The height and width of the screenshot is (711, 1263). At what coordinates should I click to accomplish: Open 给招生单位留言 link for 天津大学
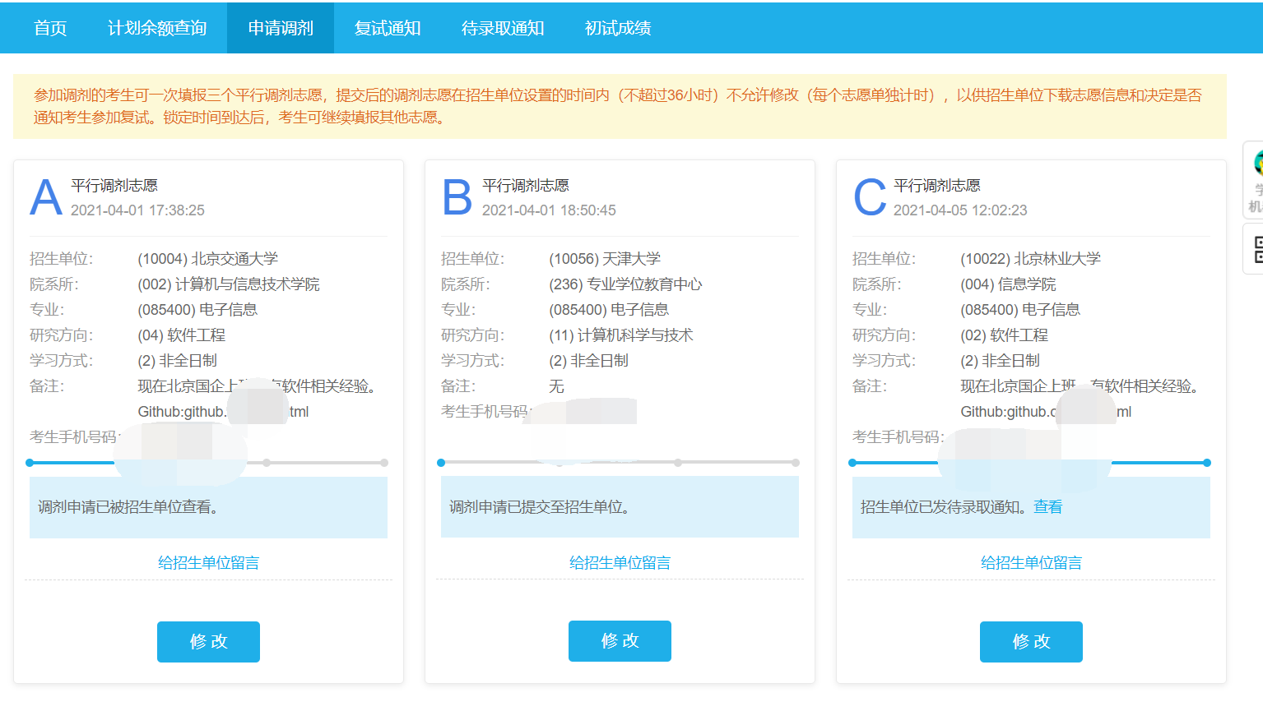pyautogui.click(x=620, y=563)
